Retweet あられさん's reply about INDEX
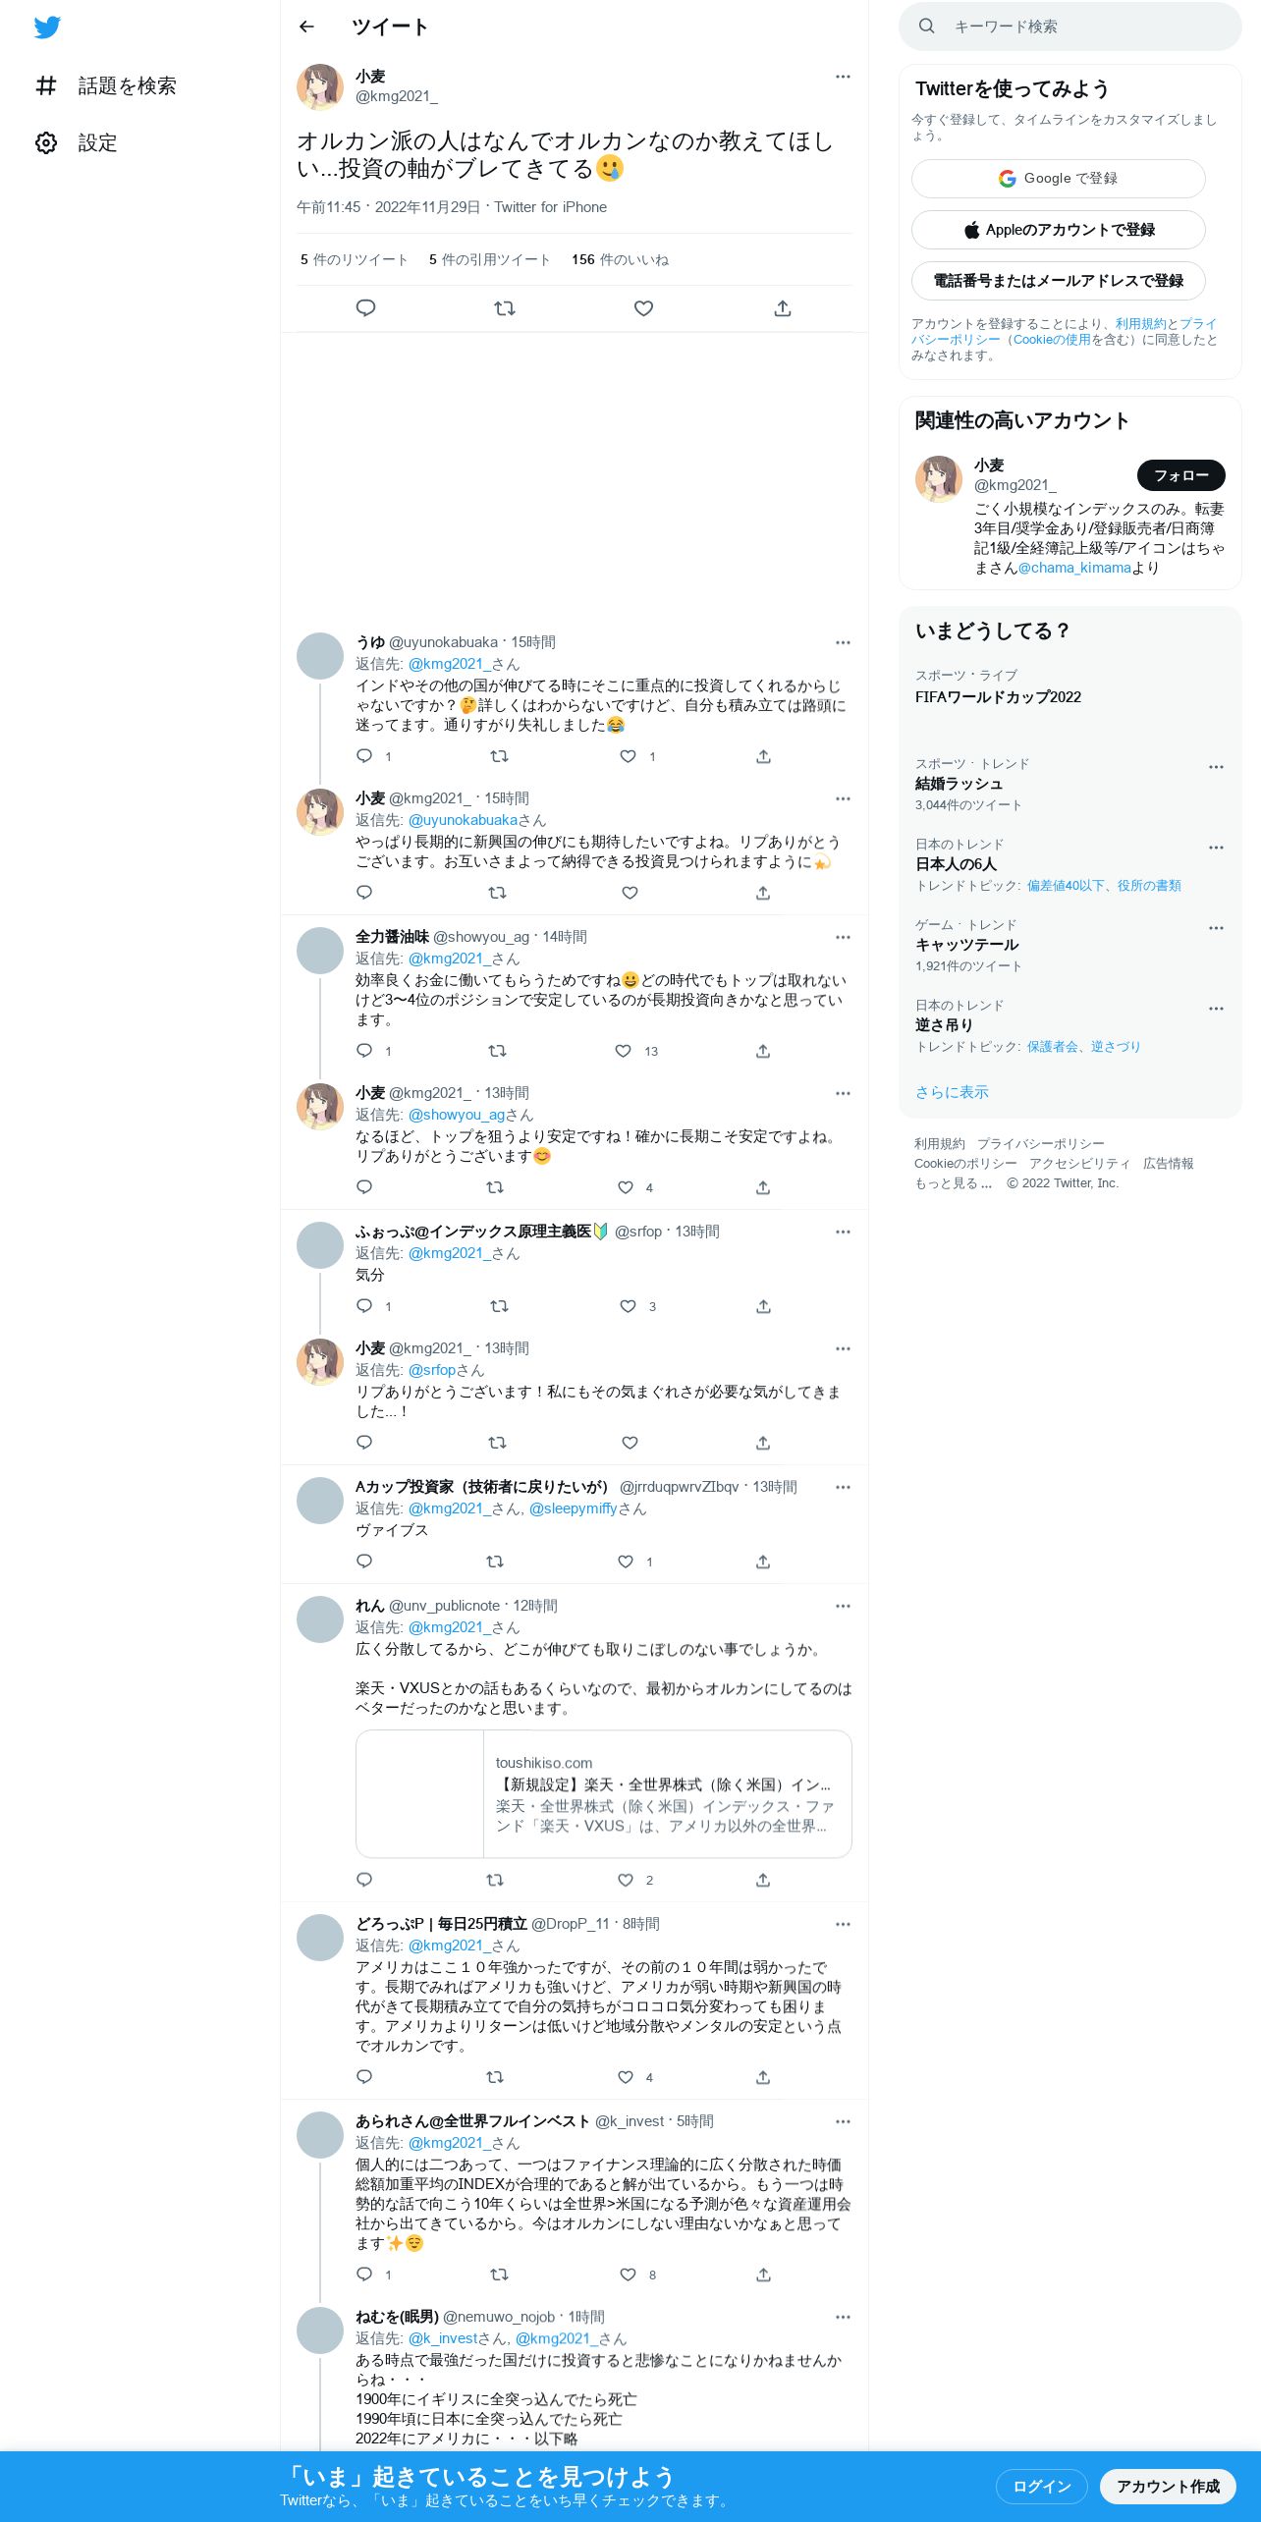This screenshot has height=2522, width=1261. 499,2275
